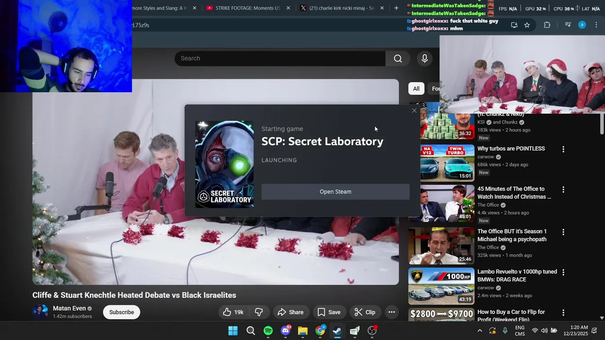Open The Office Season 1 psychopath thumbnail
Image resolution: width=605 pixels, height=340 pixels.
[x=441, y=246]
